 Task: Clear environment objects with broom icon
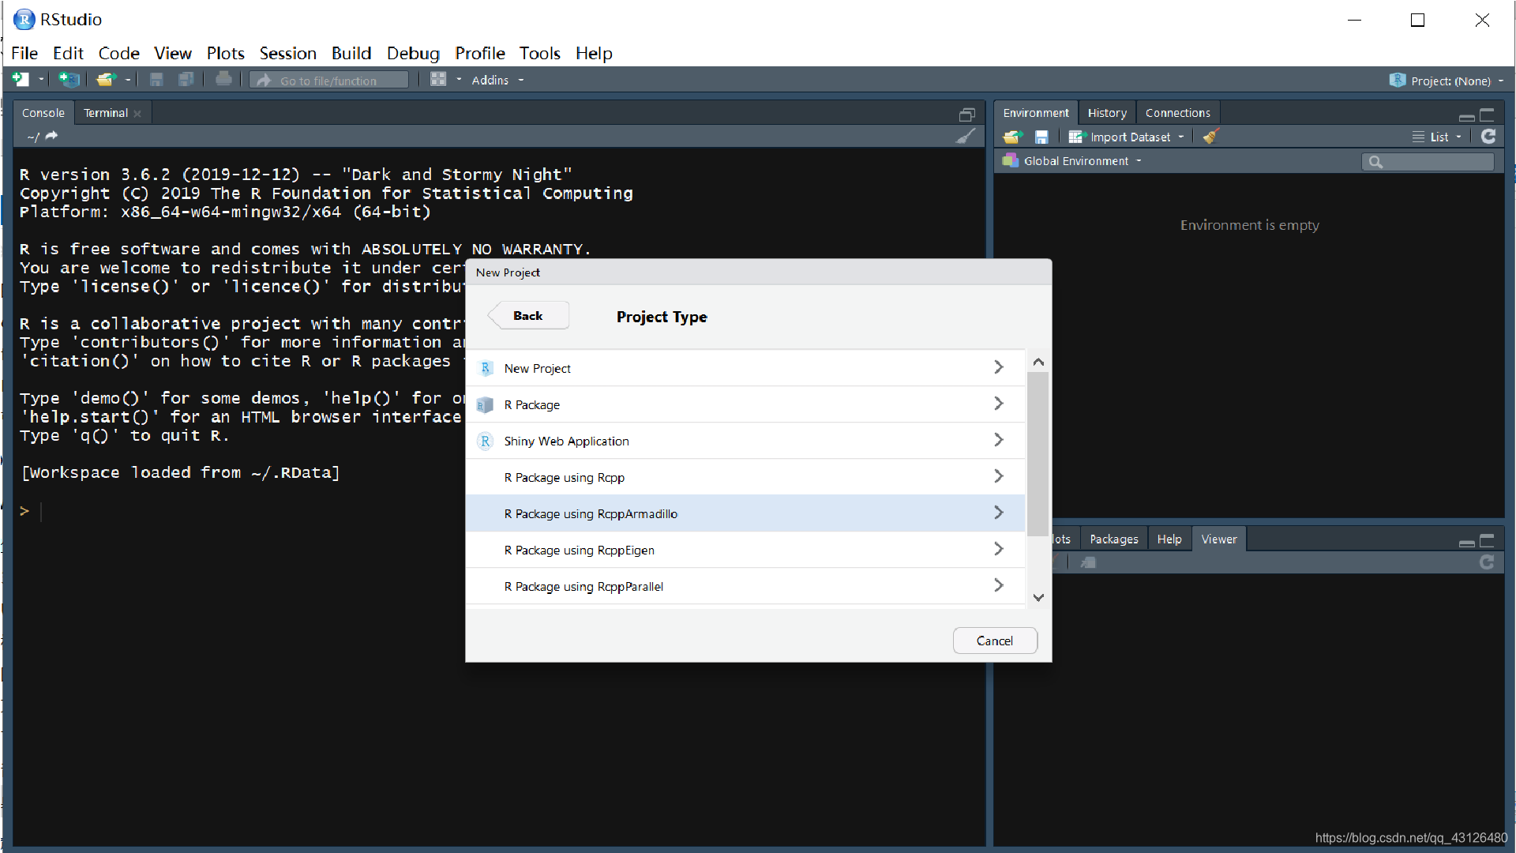coord(1211,137)
